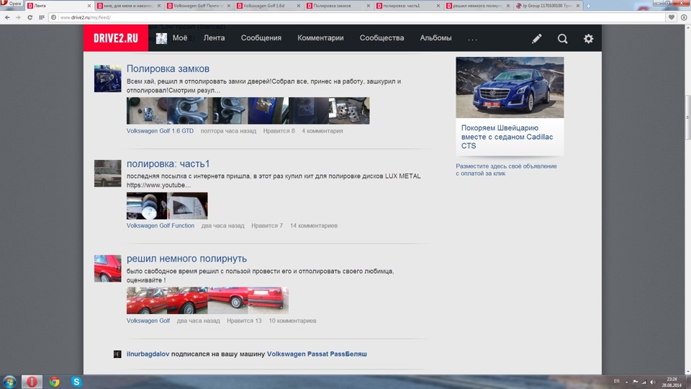Reload the page with refresh icon
This screenshot has width=691, height=389.
pyautogui.click(x=30, y=17)
